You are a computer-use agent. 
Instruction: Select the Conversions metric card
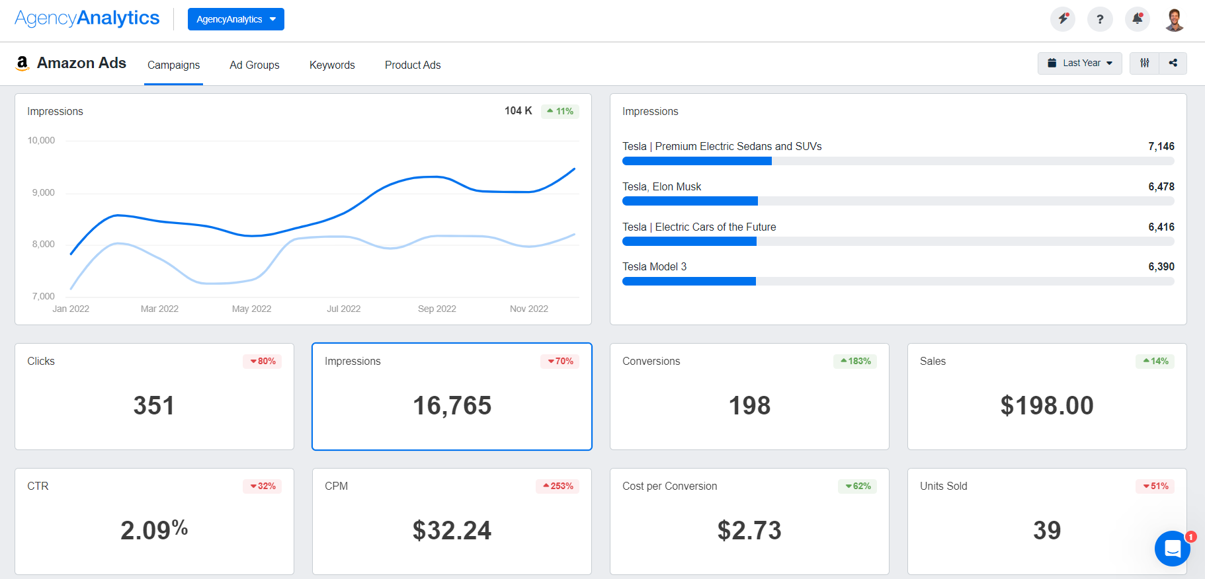point(749,397)
